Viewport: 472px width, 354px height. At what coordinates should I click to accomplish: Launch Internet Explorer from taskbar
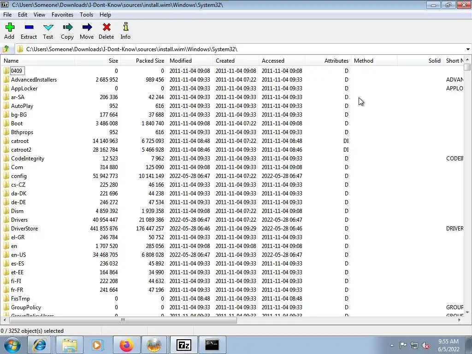point(40,345)
